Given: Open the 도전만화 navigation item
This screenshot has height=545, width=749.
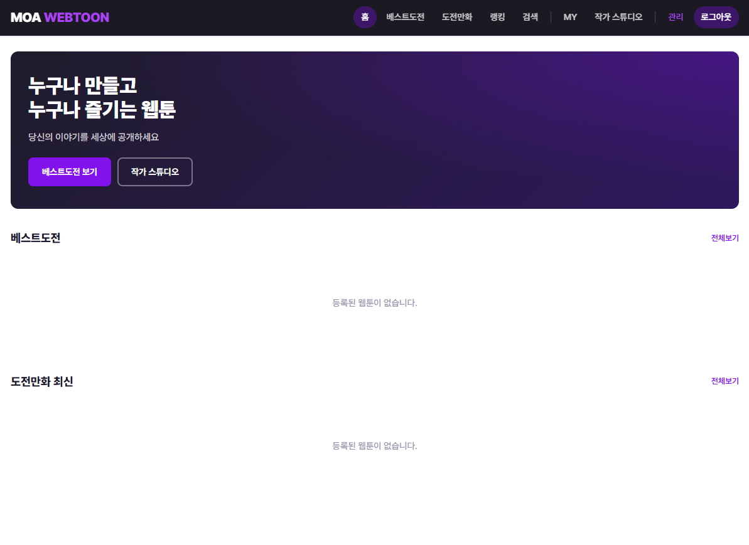Looking at the screenshot, I should [x=456, y=17].
